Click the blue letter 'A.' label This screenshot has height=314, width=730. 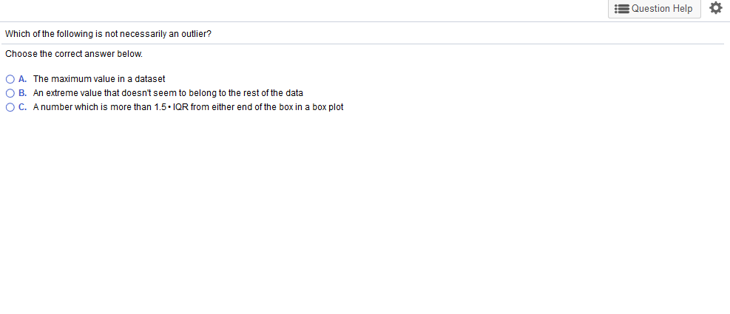[23, 79]
